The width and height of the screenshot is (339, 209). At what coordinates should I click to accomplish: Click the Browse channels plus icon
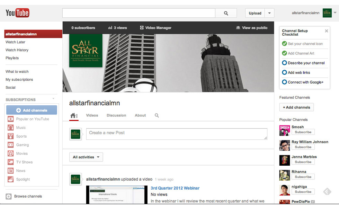pos(9,197)
